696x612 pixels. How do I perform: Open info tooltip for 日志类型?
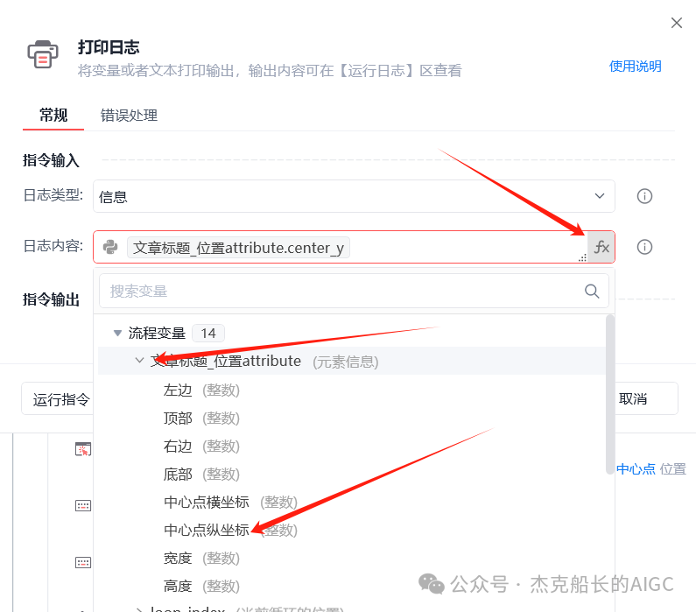coord(644,196)
